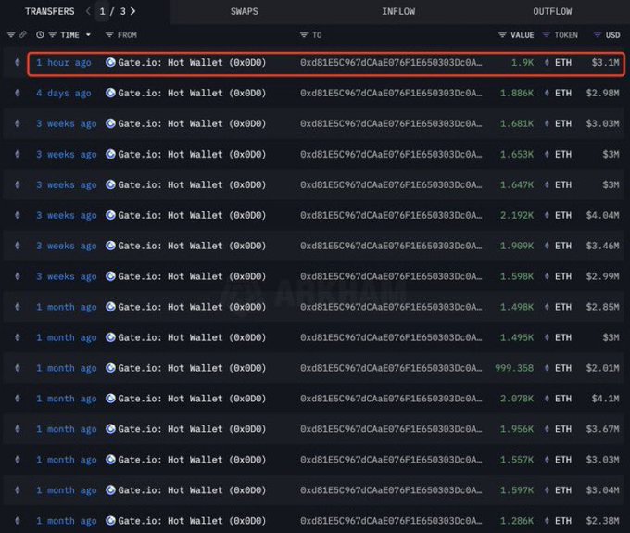The height and width of the screenshot is (533, 630).
Task: Open the FROM column filter
Action: coord(109,35)
